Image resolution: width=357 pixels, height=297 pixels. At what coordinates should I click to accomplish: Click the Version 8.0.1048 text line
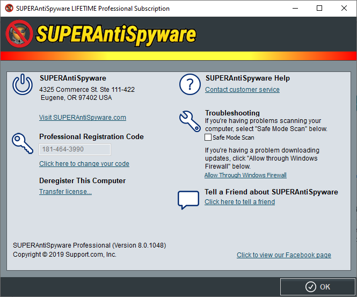(90, 245)
